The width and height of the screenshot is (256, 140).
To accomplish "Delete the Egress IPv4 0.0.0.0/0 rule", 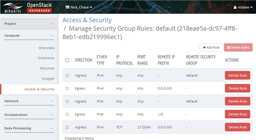I will (x=237, y=88).
